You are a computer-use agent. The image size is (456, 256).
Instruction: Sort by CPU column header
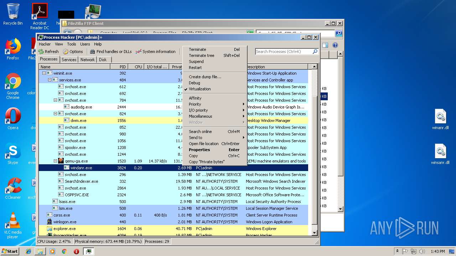tap(136, 67)
